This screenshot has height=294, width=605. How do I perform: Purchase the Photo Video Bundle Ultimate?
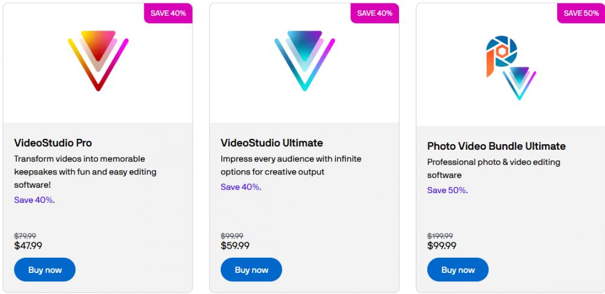tap(458, 270)
